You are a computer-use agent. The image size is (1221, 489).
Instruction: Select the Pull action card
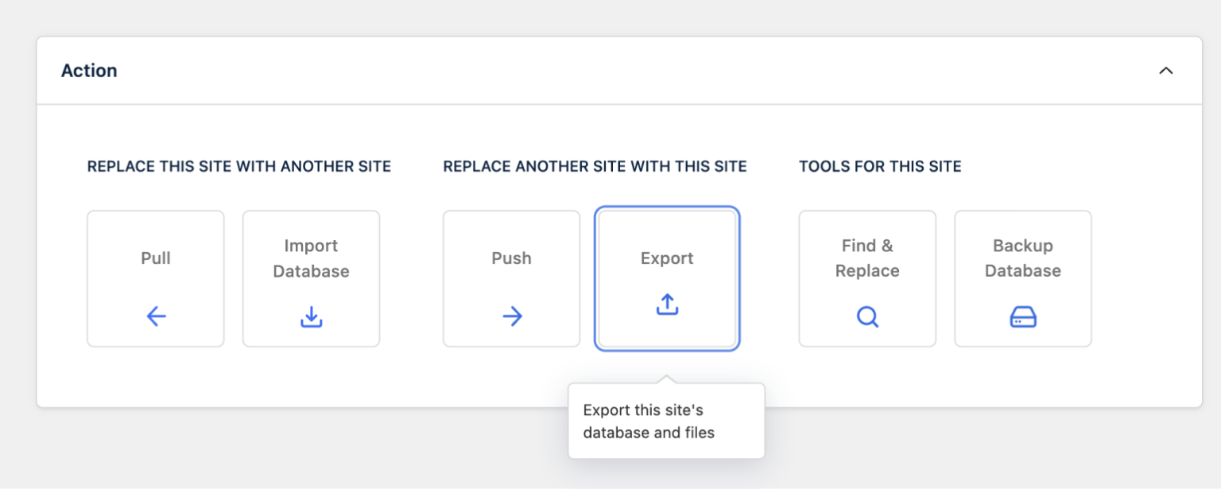pyautogui.click(x=155, y=277)
